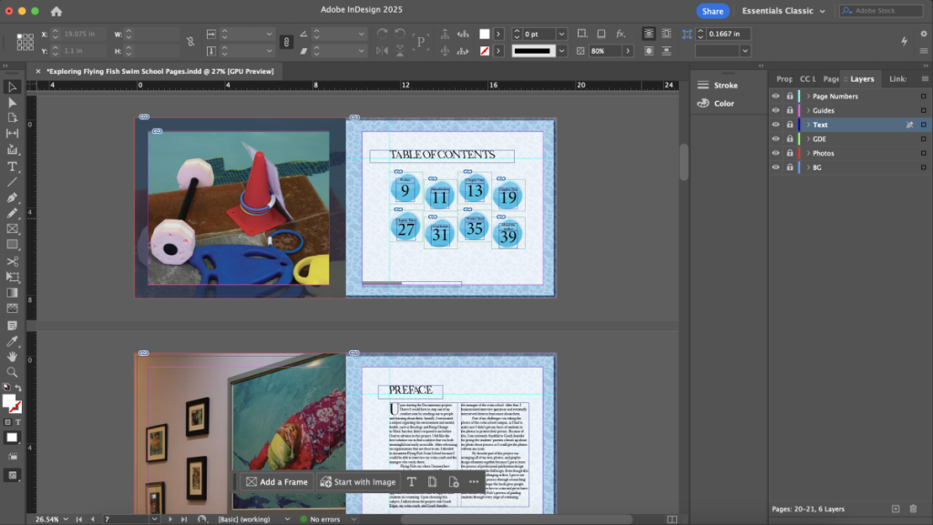
Task: Select the Eyedropper tool
Action: [x=12, y=341]
